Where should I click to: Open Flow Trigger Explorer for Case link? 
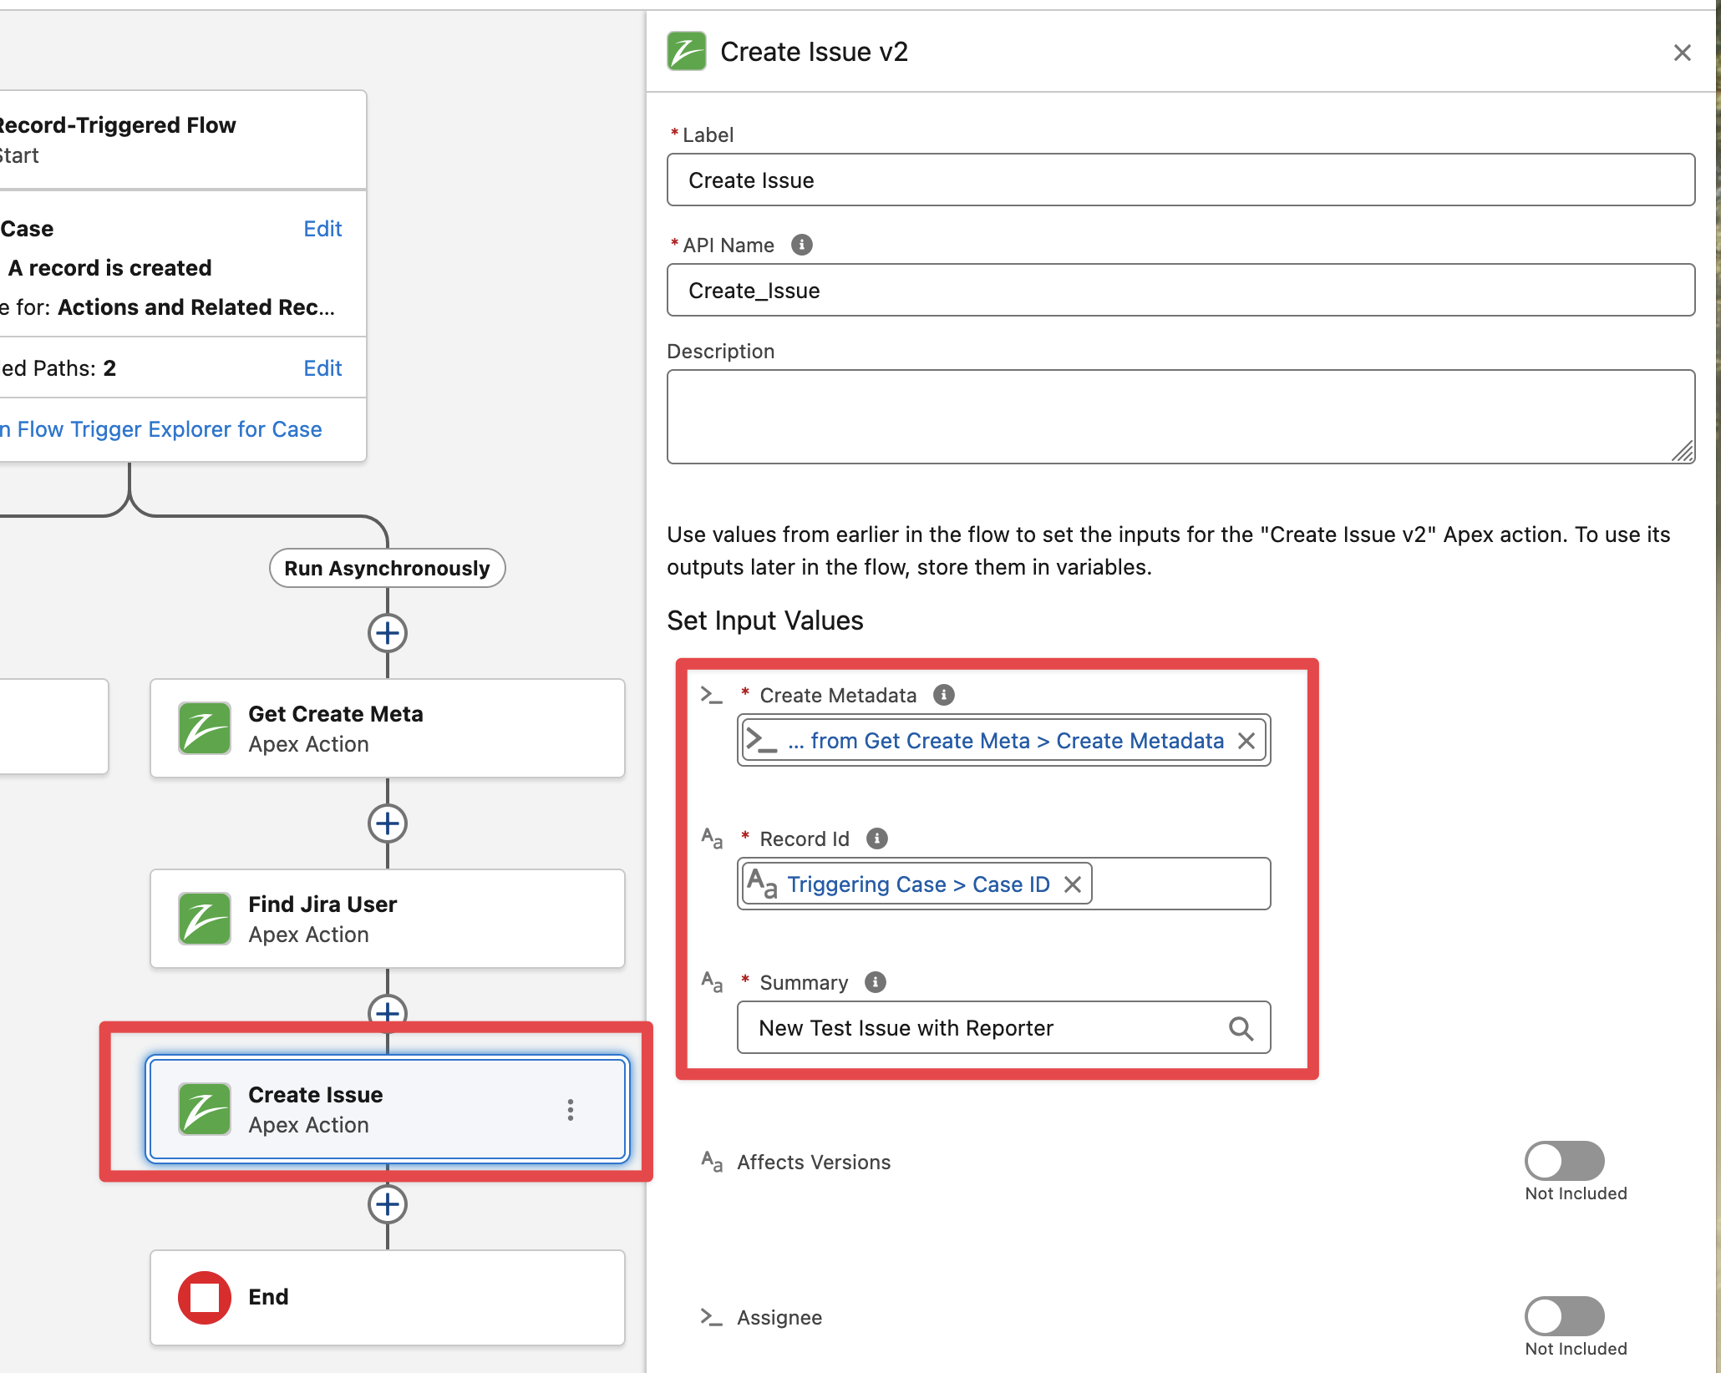(x=167, y=429)
